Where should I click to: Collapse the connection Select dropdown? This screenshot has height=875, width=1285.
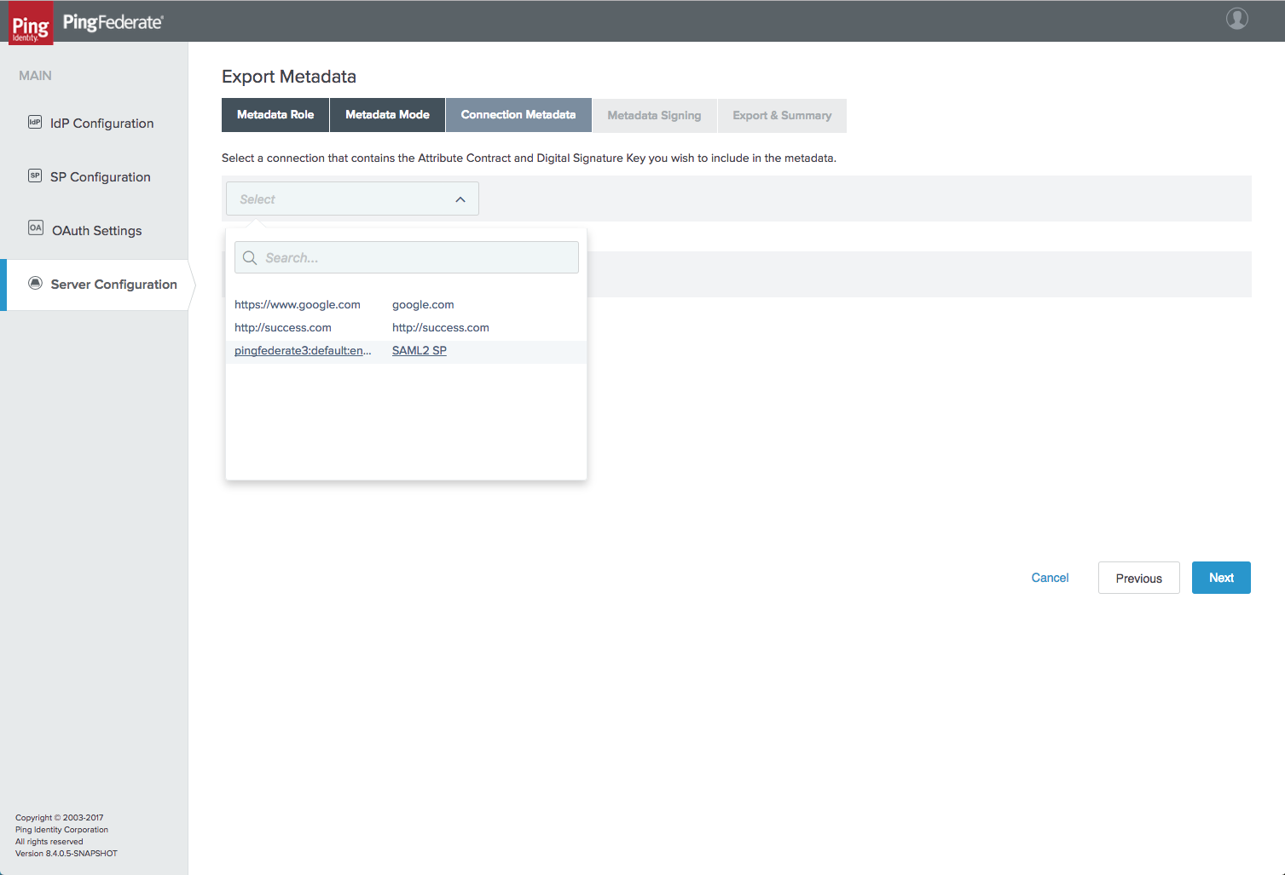click(351, 199)
